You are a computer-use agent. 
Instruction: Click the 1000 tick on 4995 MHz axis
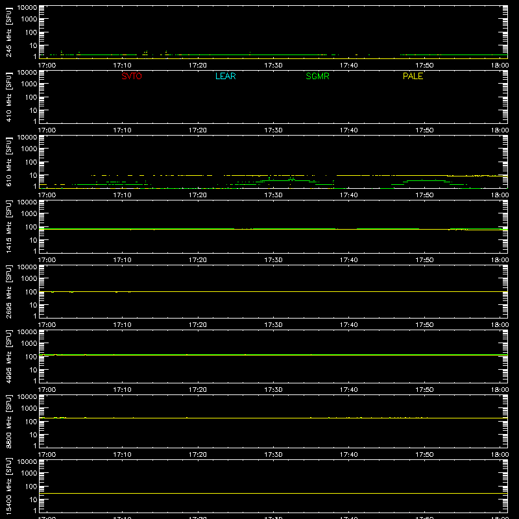(29, 344)
